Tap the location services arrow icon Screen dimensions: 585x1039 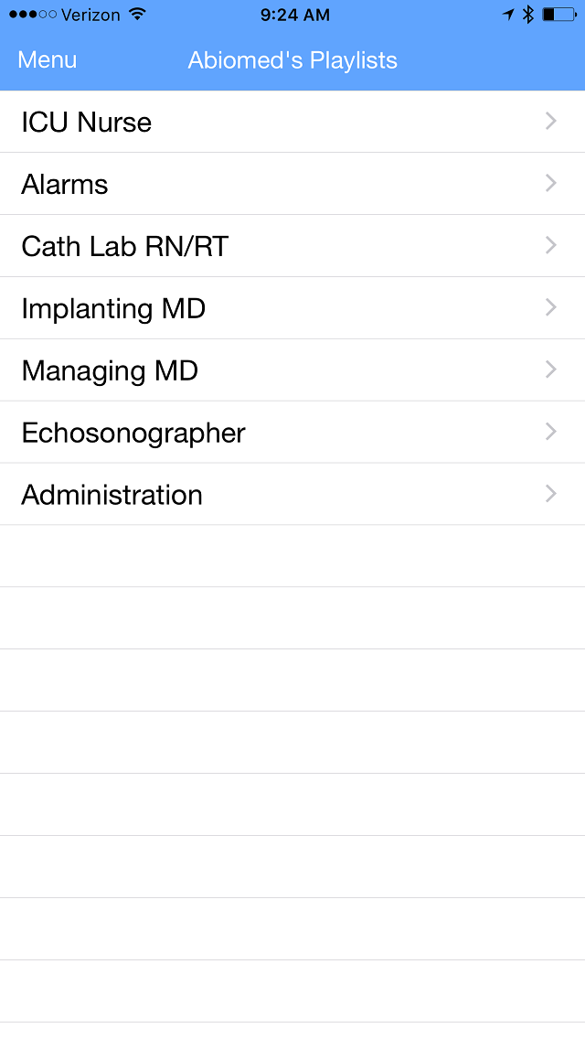point(508,15)
